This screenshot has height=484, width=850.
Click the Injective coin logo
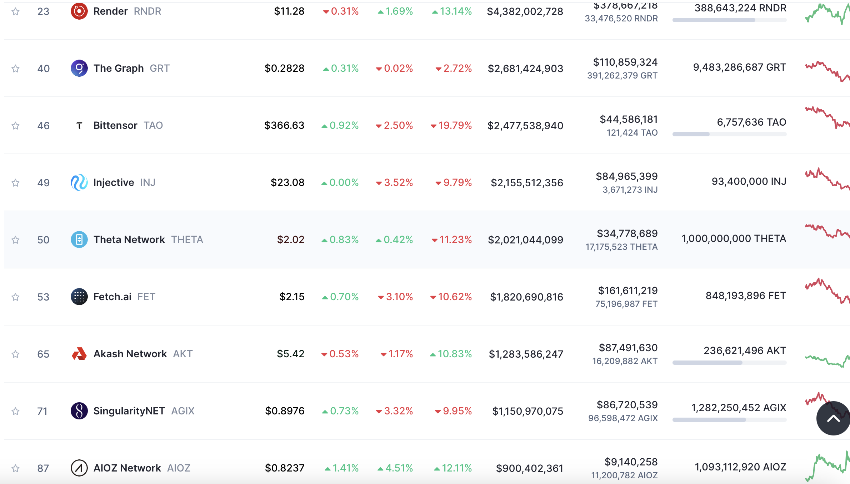pyautogui.click(x=79, y=182)
